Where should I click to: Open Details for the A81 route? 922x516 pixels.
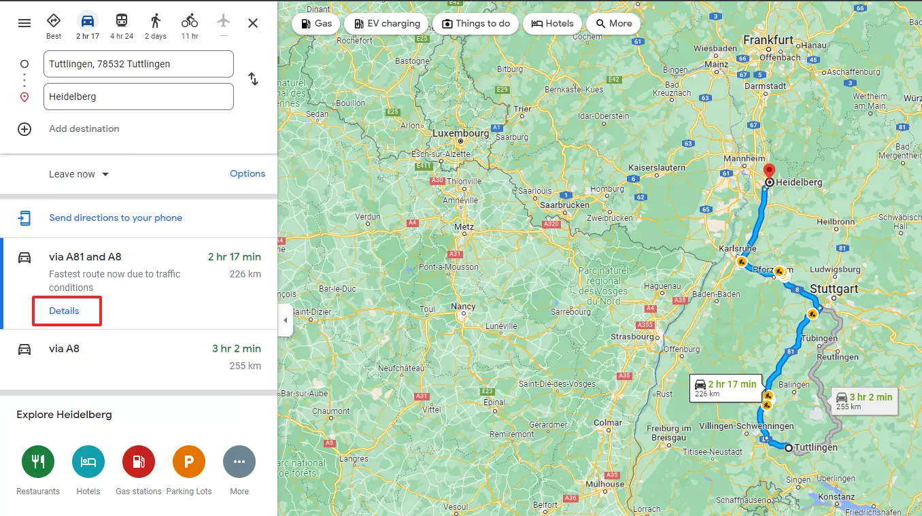click(x=64, y=311)
